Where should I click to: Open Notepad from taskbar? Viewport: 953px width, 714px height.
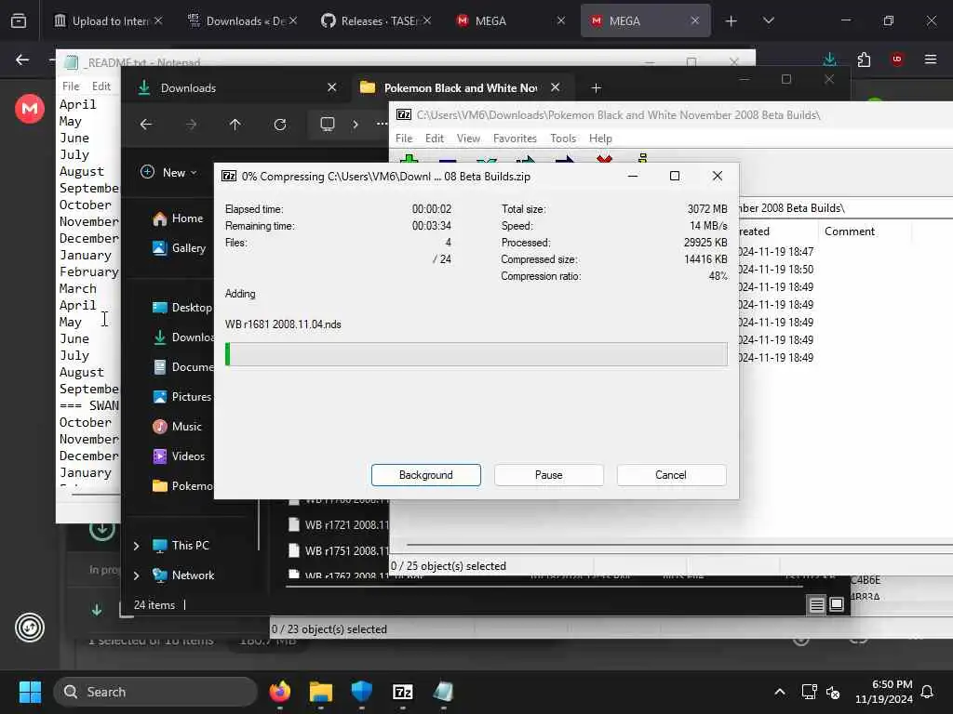pyautogui.click(x=443, y=692)
